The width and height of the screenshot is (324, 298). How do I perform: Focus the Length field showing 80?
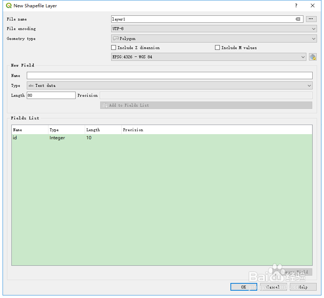51,95
